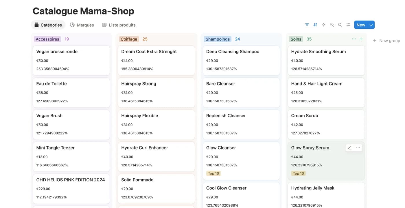Open the Hydrate Smoothing Serum card
The image size is (405, 208).
click(326, 61)
